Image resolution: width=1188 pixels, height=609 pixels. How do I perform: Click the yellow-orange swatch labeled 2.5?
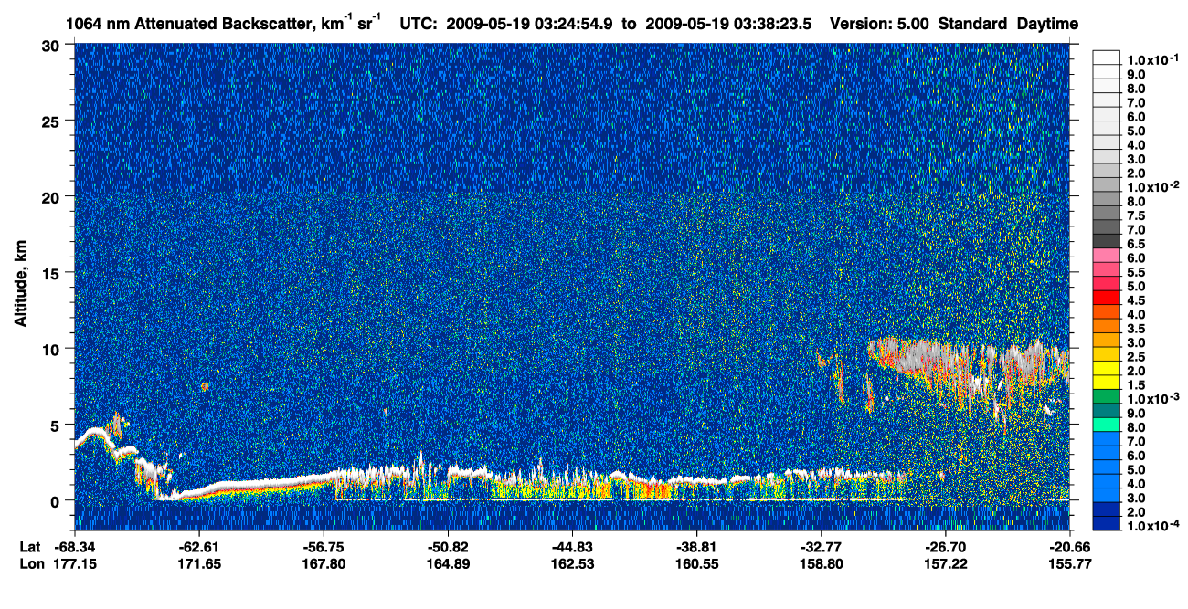1106,353
